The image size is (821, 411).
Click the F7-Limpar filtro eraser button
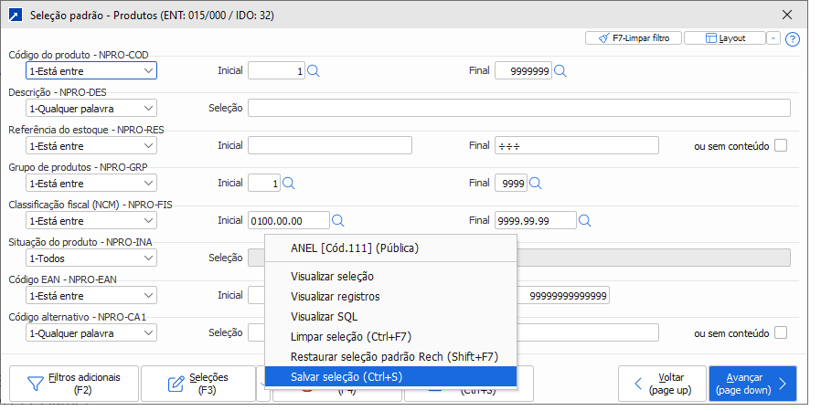pyautogui.click(x=633, y=38)
